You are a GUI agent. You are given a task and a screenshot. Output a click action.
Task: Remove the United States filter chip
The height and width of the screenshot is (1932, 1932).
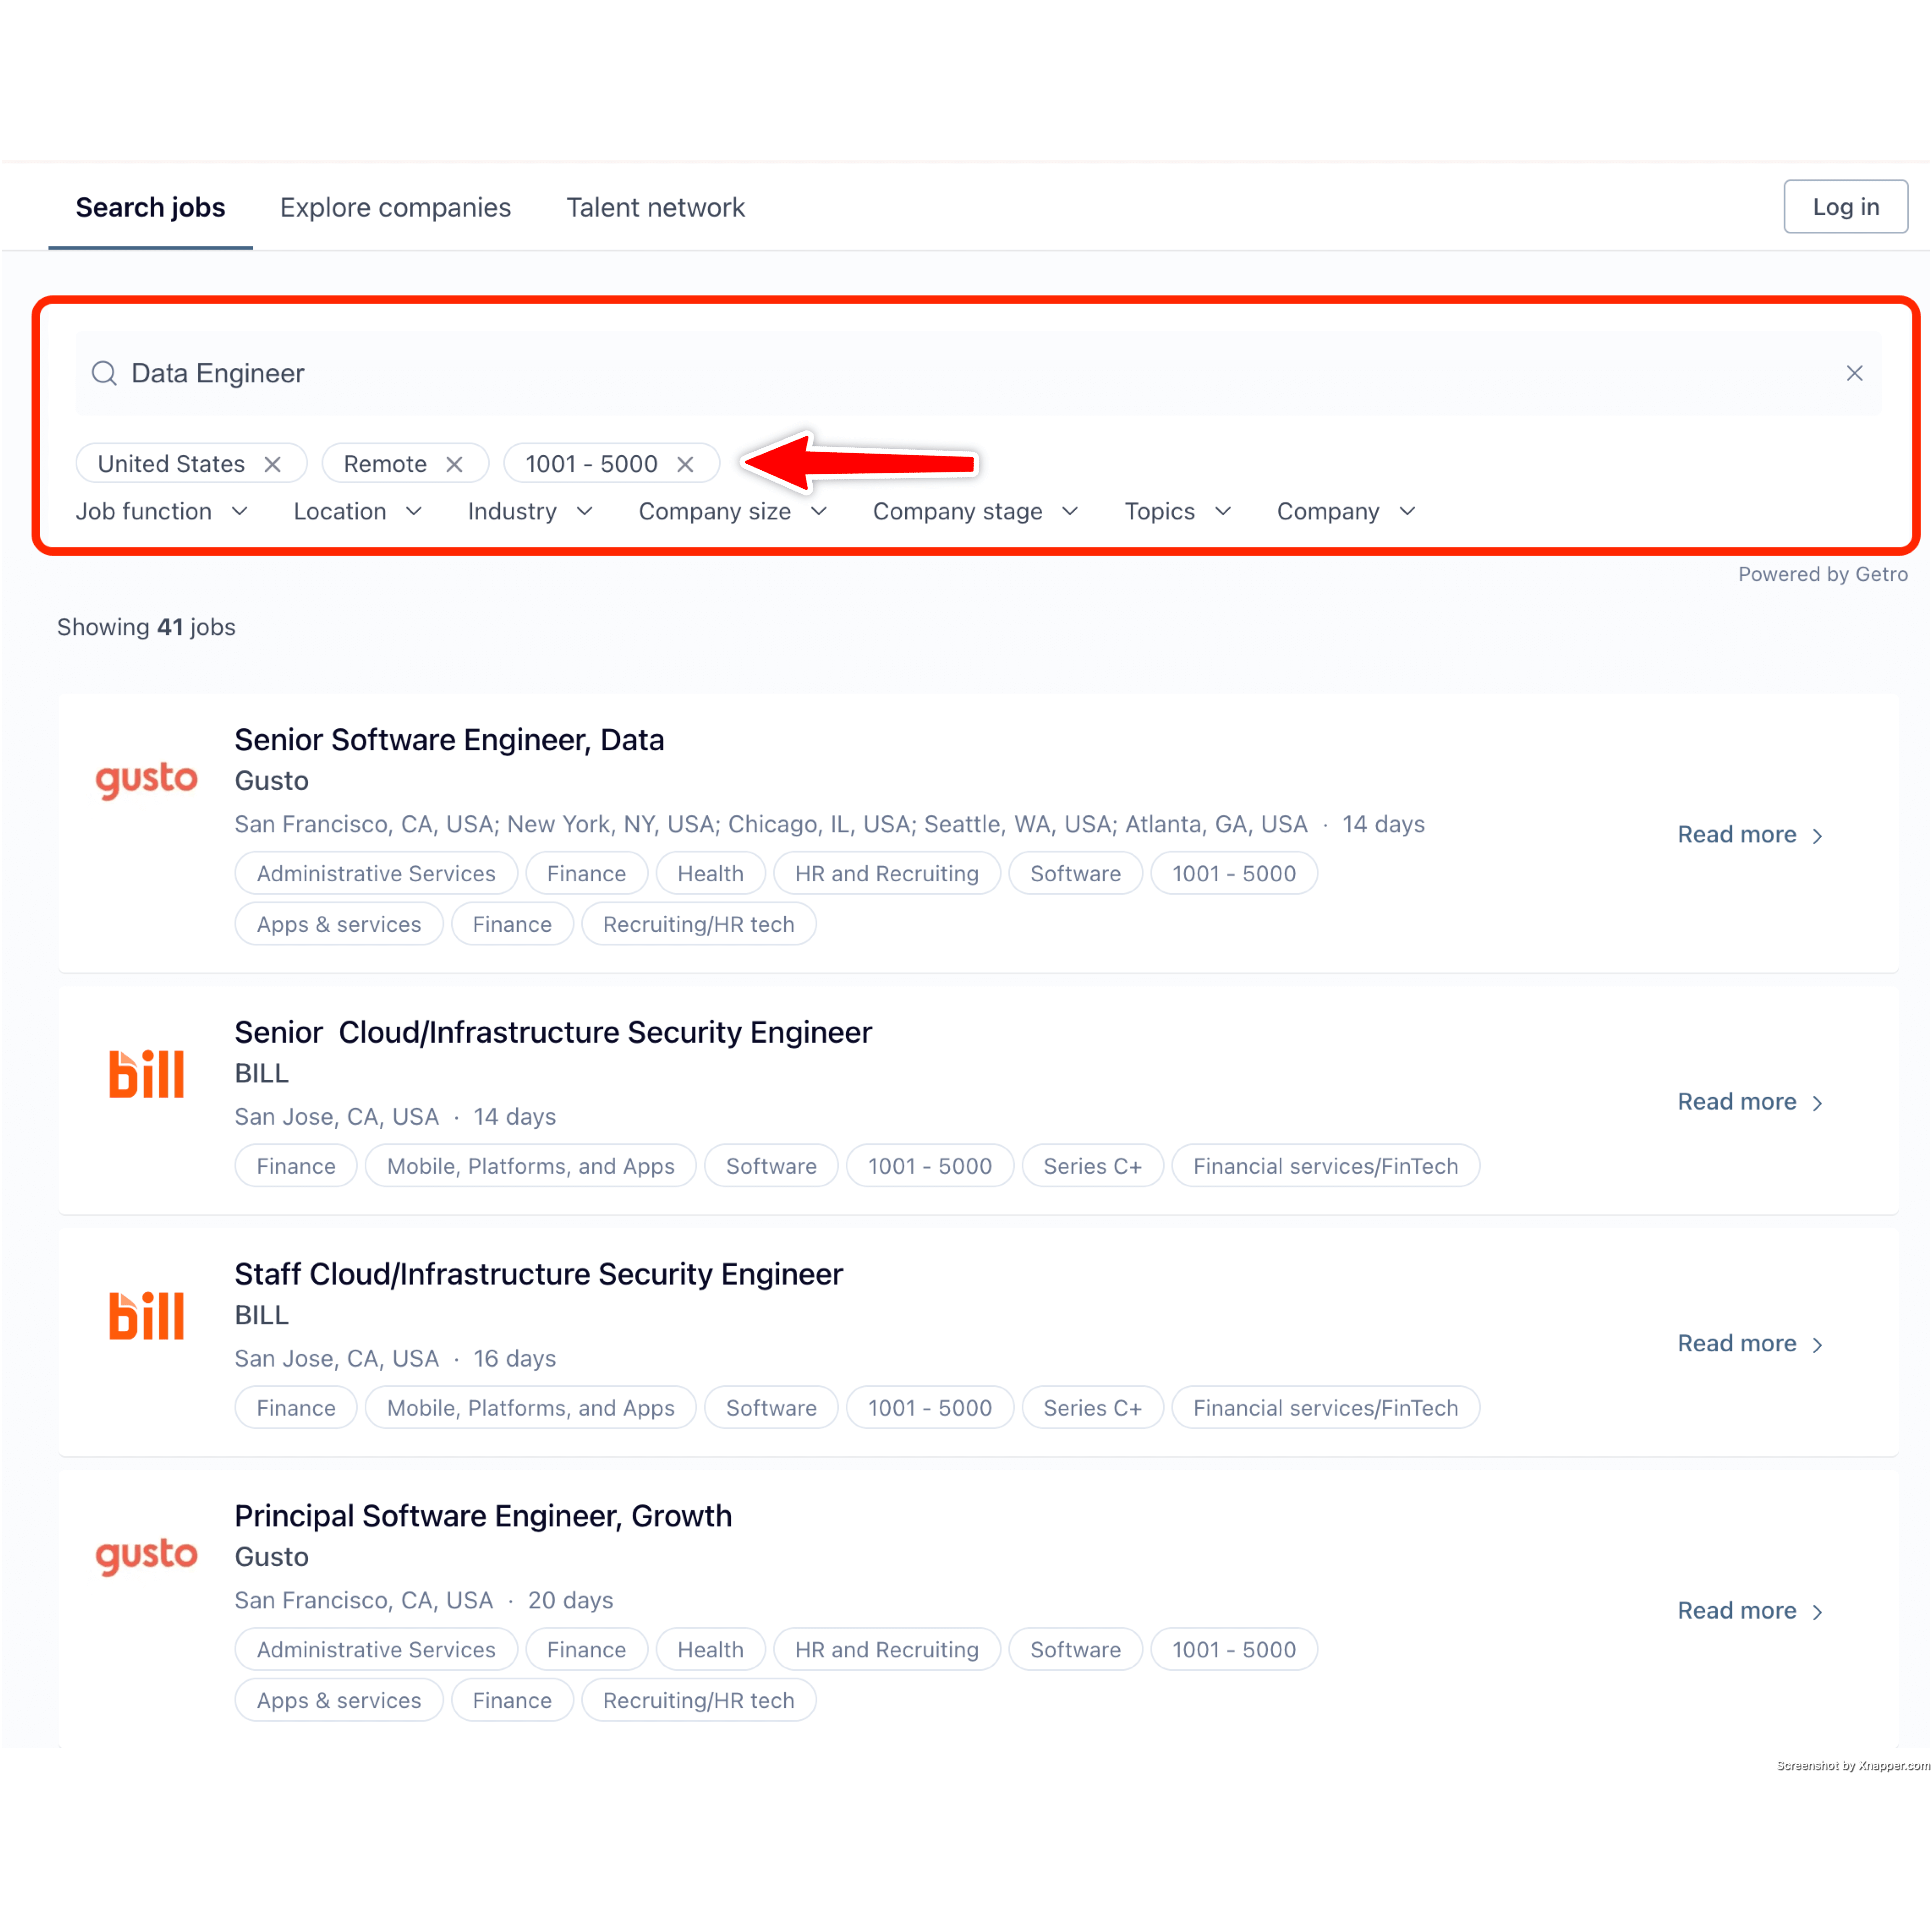point(272,464)
